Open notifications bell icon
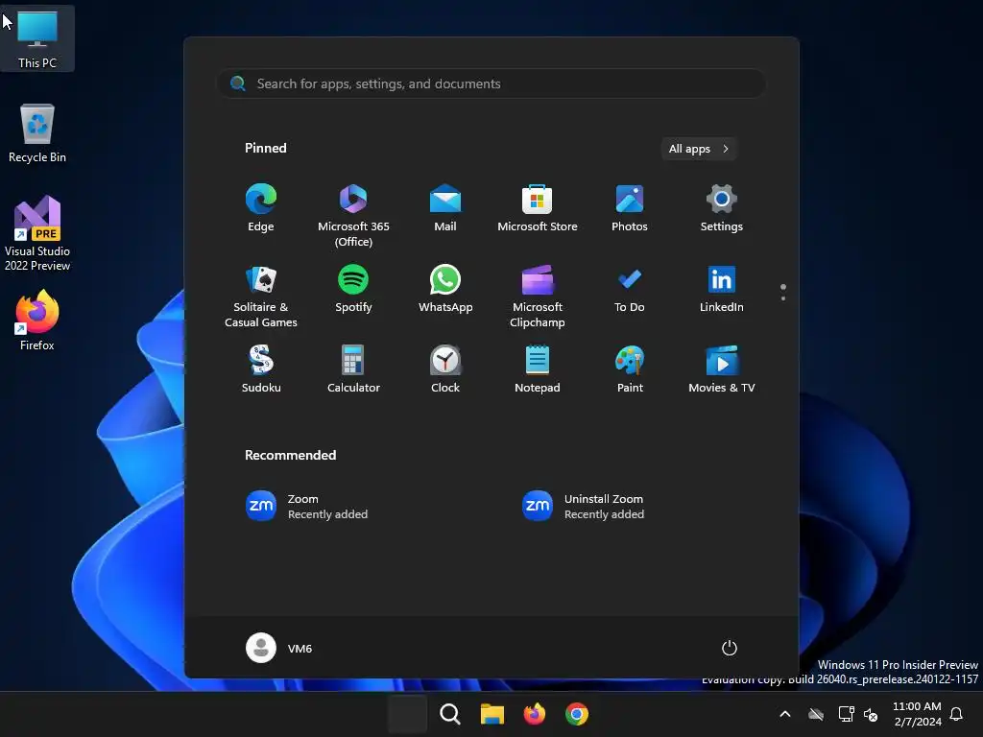Viewport: 983px width, 737px height. [x=956, y=714]
